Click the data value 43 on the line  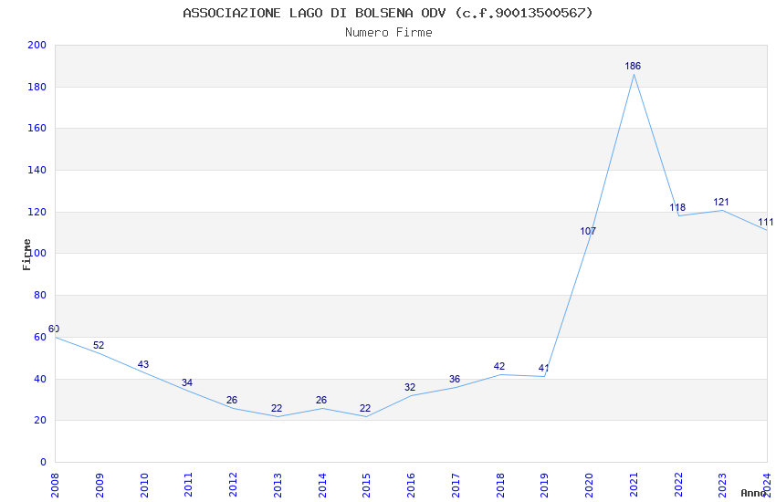pos(143,364)
